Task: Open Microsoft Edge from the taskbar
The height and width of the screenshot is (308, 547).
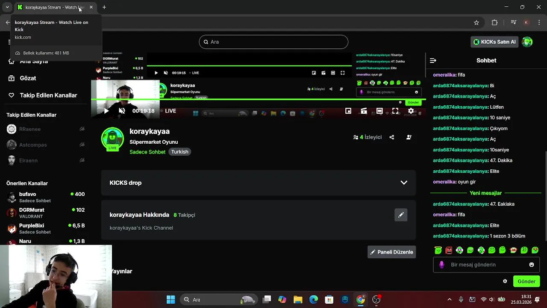Action: coord(314,299)
